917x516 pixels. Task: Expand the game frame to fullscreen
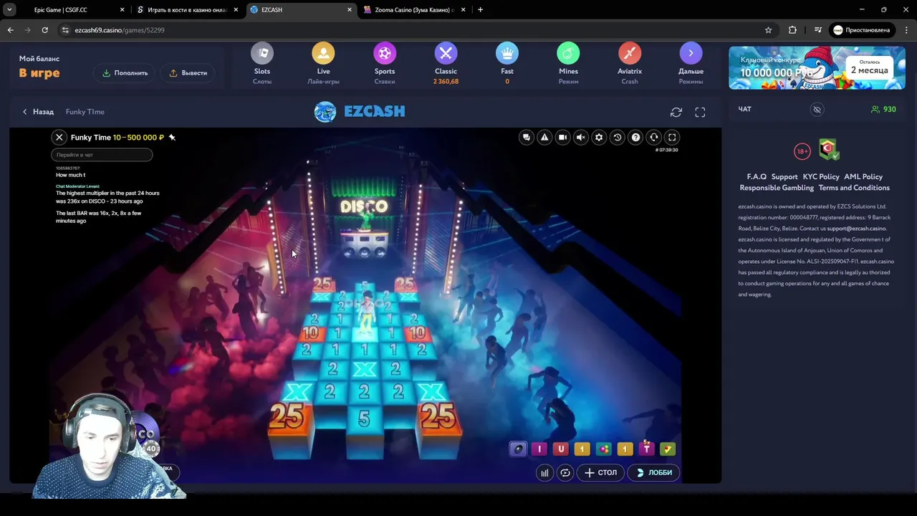[x=700, y=113]
